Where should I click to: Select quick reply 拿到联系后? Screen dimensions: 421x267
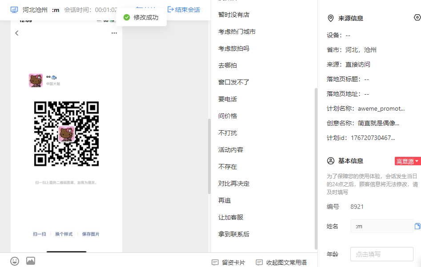click(234, 235)
